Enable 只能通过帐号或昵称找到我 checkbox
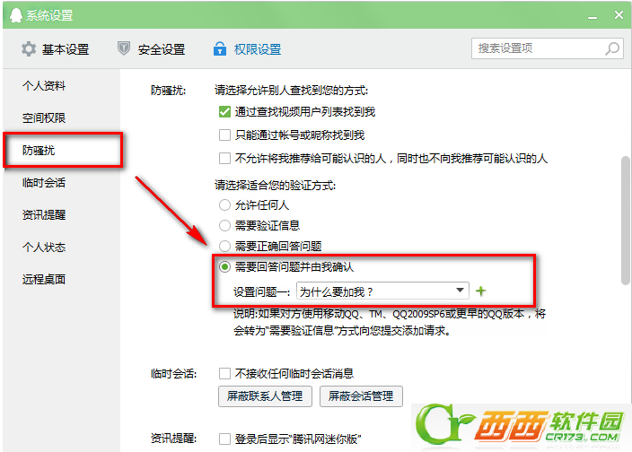This screenshot has width=632, height=452. [x=224, y=135]
